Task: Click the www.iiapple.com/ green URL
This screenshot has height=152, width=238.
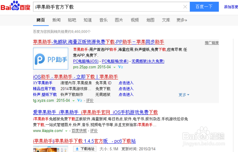Action: click(48, 131)
